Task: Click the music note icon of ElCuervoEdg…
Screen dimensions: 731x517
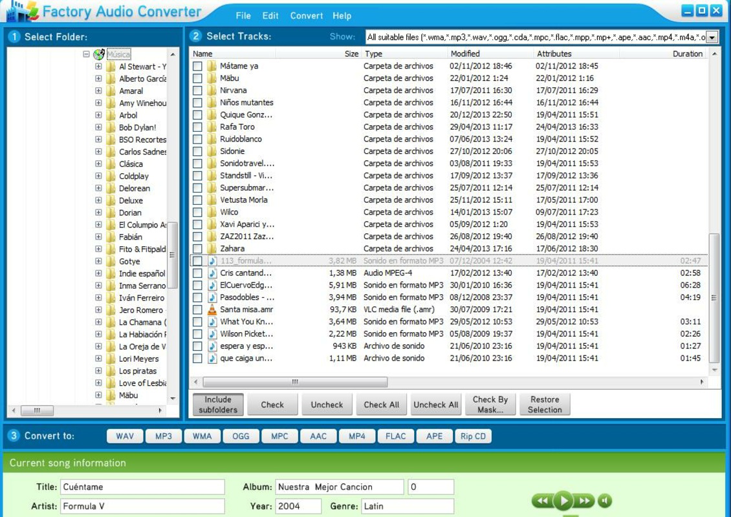Action: tap(212, 285)
